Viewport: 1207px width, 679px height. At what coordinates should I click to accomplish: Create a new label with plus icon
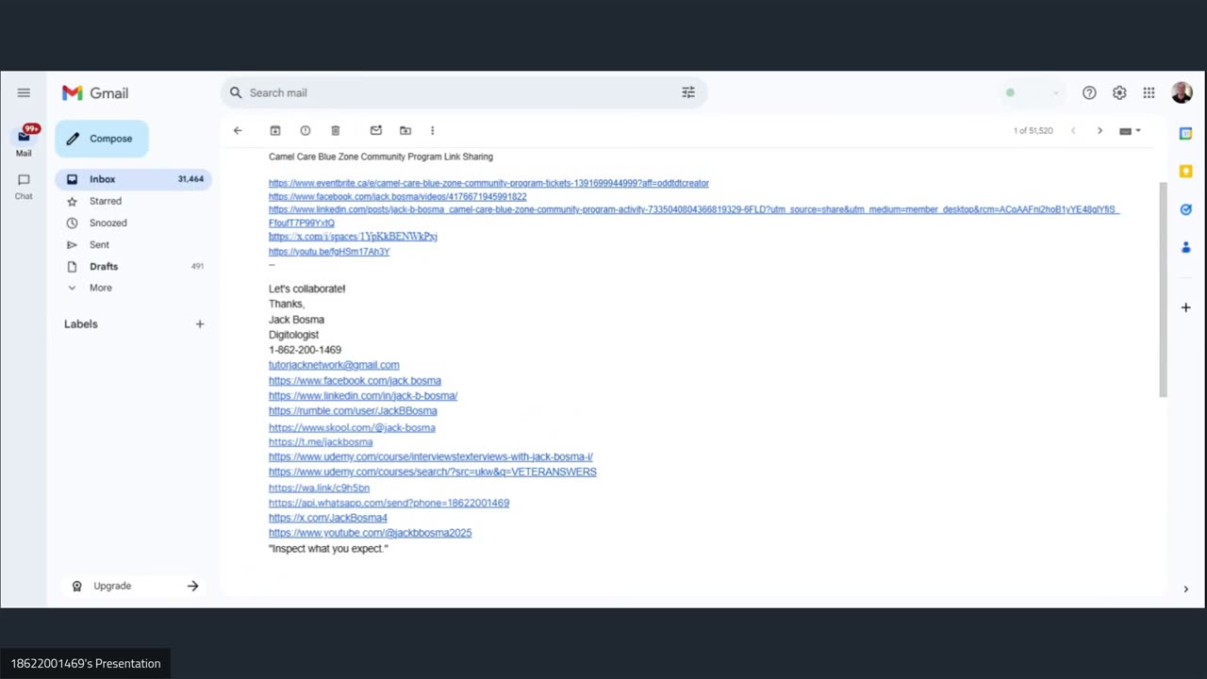[x=200, y=323]
